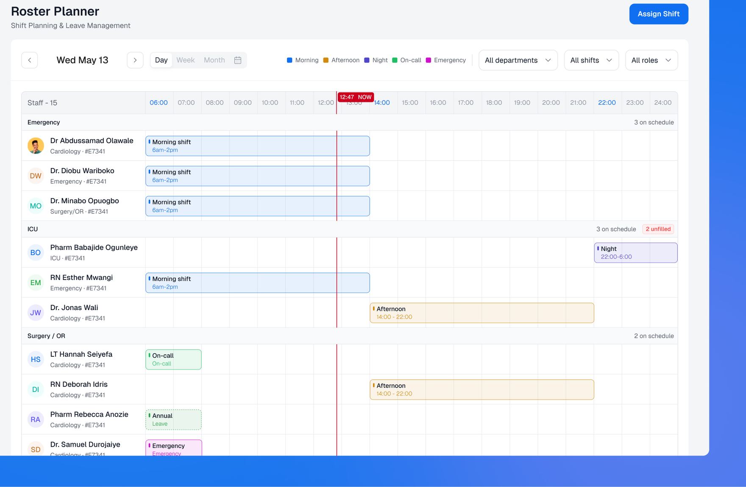Click the Assign Shift button
The image size is (746, 487).
pyautogui.click(x=659, y=14)
